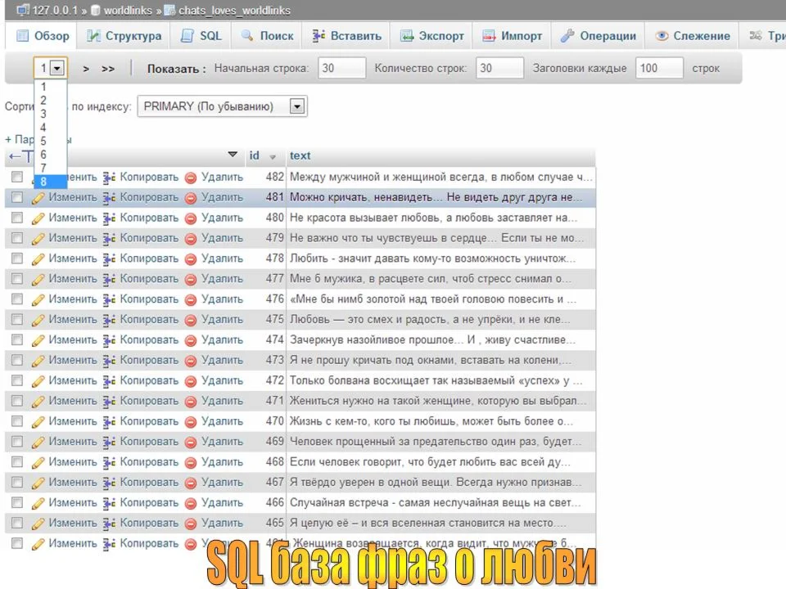Click the copy icon in row 478
This screenshot has height=589, width=786.
(109, 259)
